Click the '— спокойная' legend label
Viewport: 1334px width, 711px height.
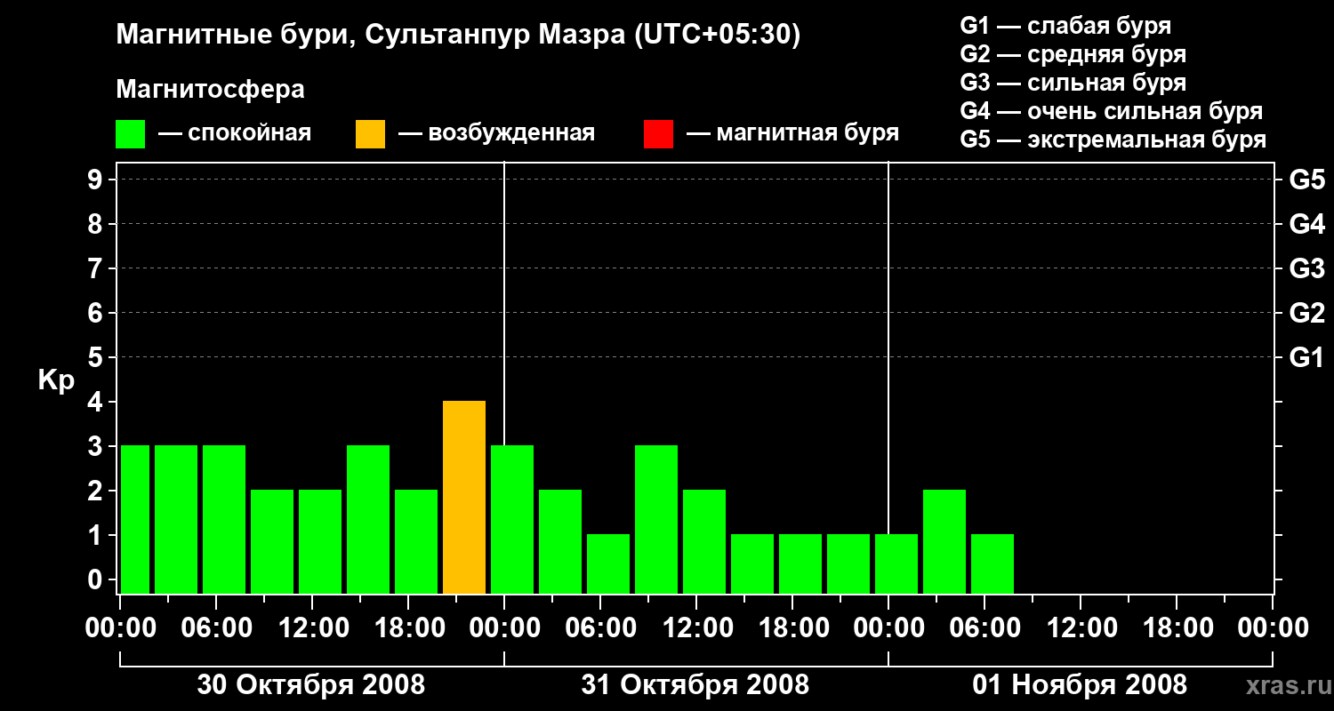click(x=235, y=134)
